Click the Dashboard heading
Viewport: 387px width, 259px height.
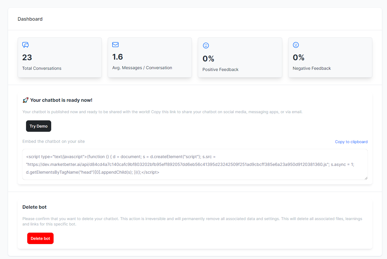[x=30, y=19]
